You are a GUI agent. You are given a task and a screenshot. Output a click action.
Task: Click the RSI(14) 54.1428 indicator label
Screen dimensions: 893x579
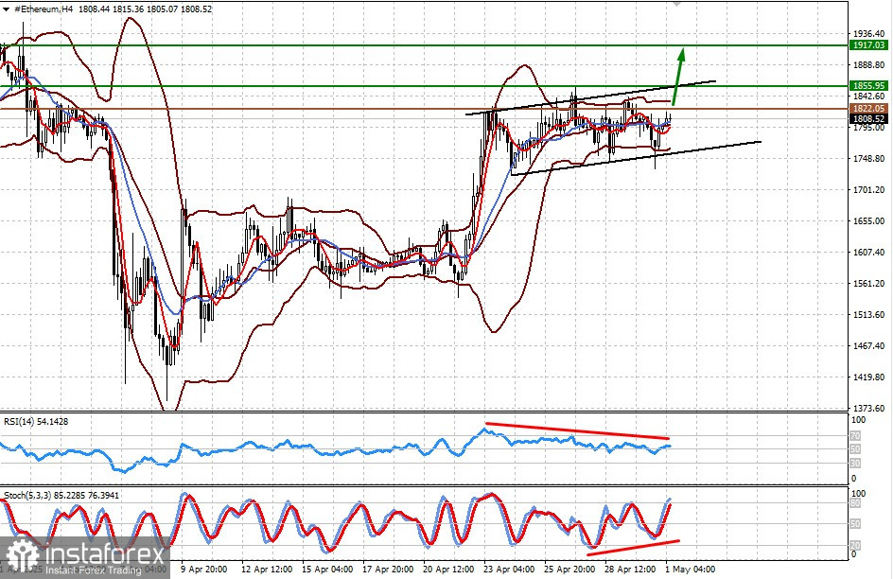pos(36,422)
